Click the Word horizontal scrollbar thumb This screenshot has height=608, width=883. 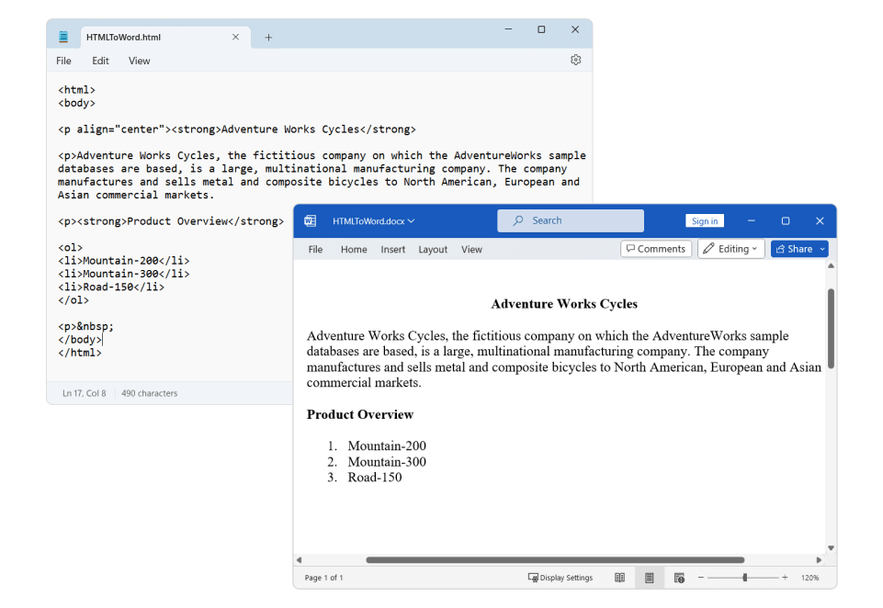point(555,559)
